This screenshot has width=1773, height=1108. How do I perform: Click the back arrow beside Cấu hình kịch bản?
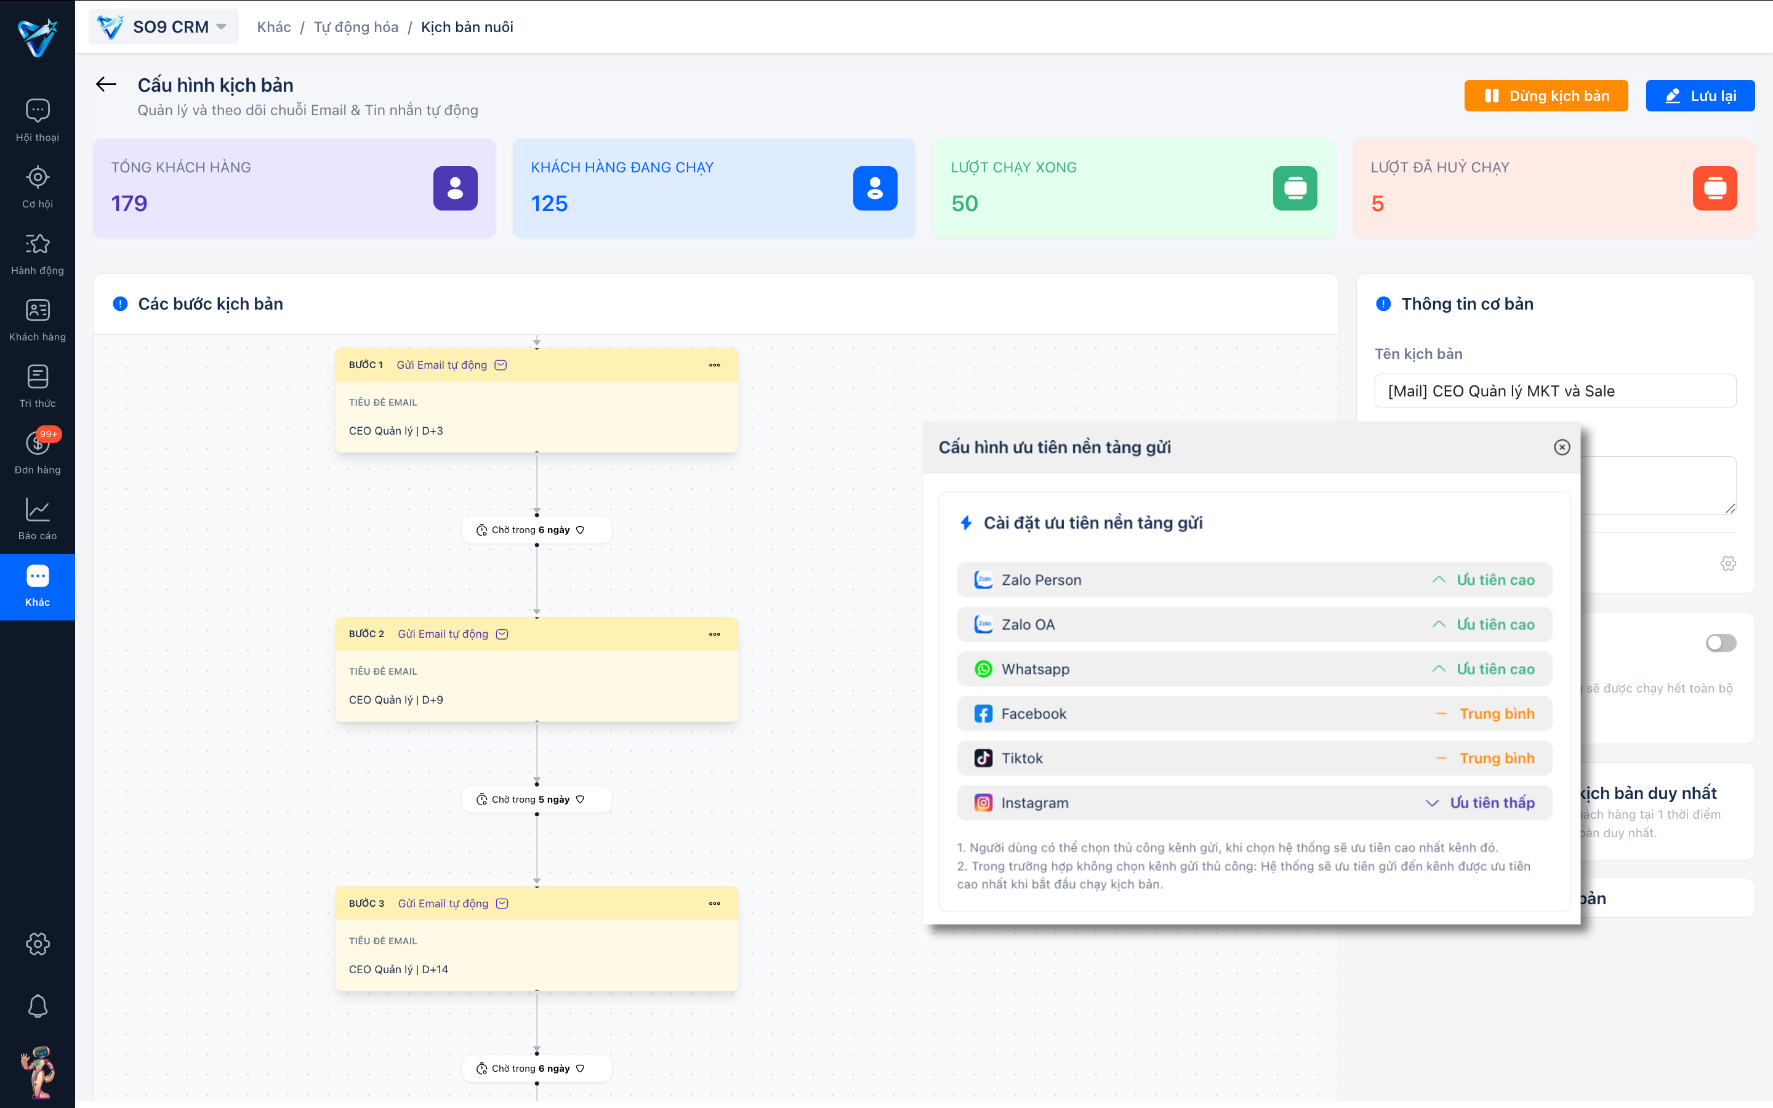[x=107, y=85]
